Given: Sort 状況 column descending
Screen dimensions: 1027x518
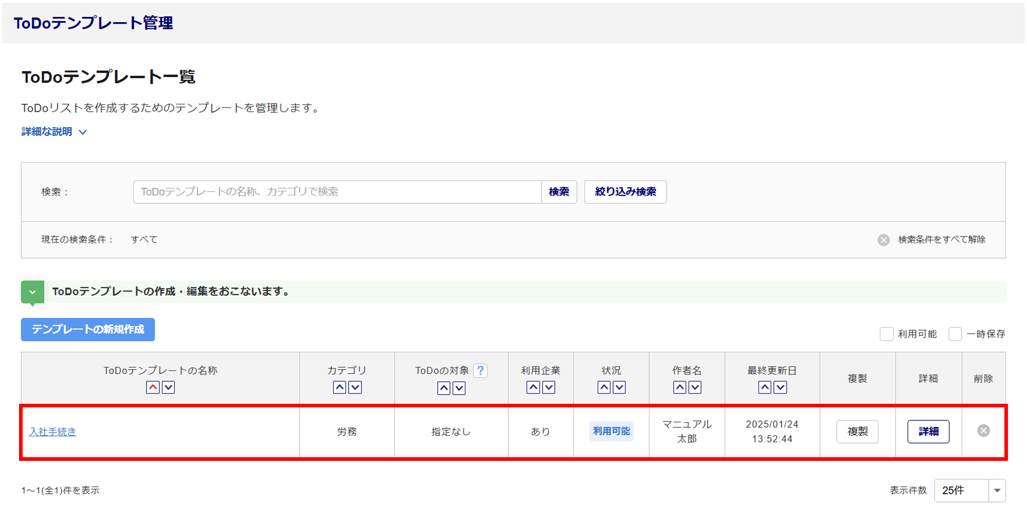Looking at the screenshot, I should pyautogui.click(x=620, y=387).
